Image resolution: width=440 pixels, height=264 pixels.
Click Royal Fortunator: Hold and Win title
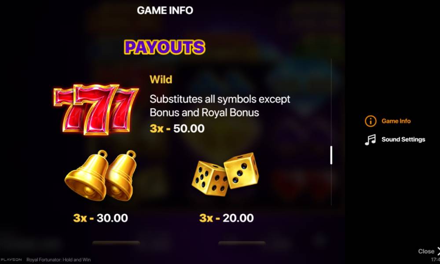[59, 260]
